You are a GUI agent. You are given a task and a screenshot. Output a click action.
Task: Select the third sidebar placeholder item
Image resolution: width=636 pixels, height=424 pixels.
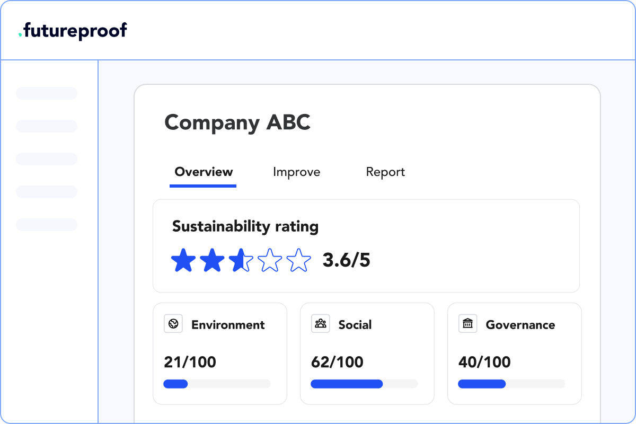(x=47, y=159)
